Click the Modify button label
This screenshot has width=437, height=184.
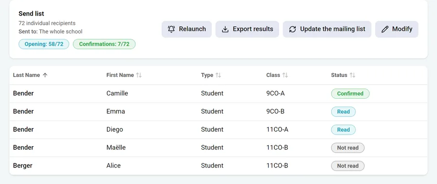(x=402, y=29)
